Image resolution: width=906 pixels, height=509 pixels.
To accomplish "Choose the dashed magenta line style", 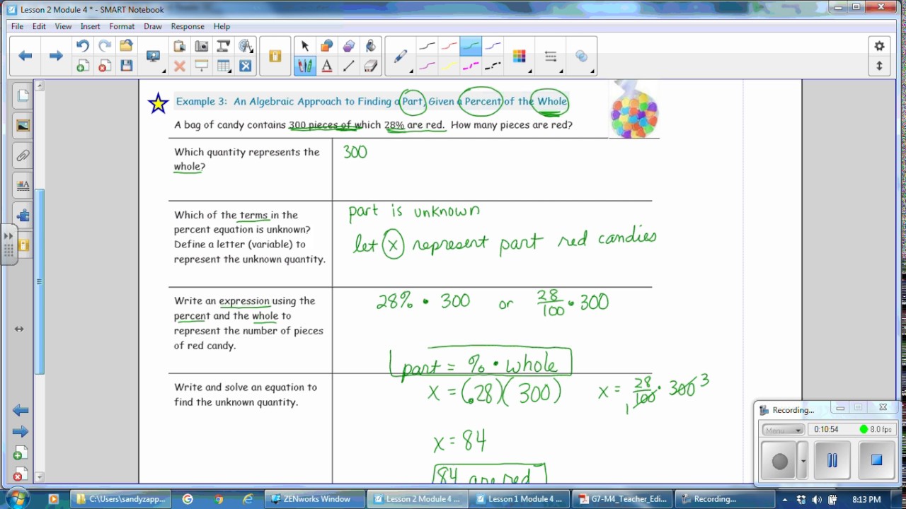I will click(471, 66).
